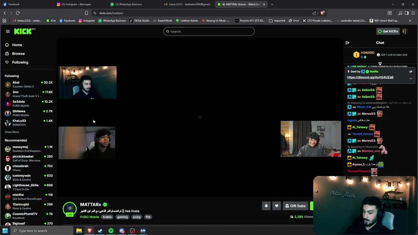Select the pubg tag

pos(137,217)
